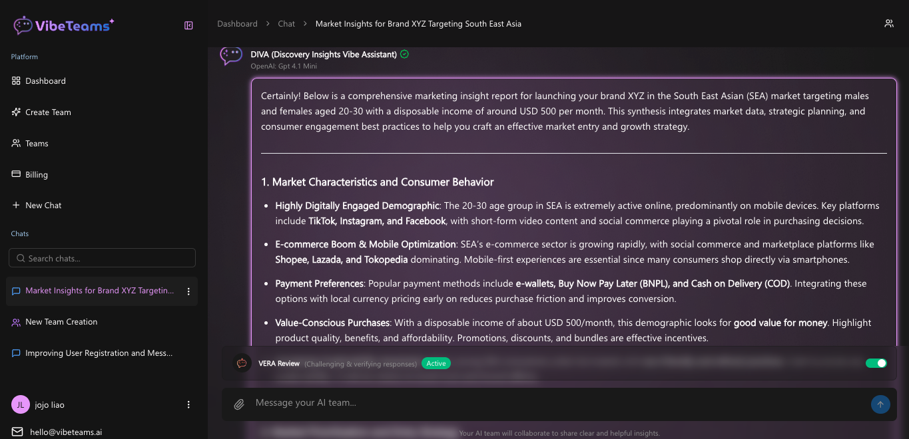
Task: Click DIVA assistant name
Action: (324, 55)
